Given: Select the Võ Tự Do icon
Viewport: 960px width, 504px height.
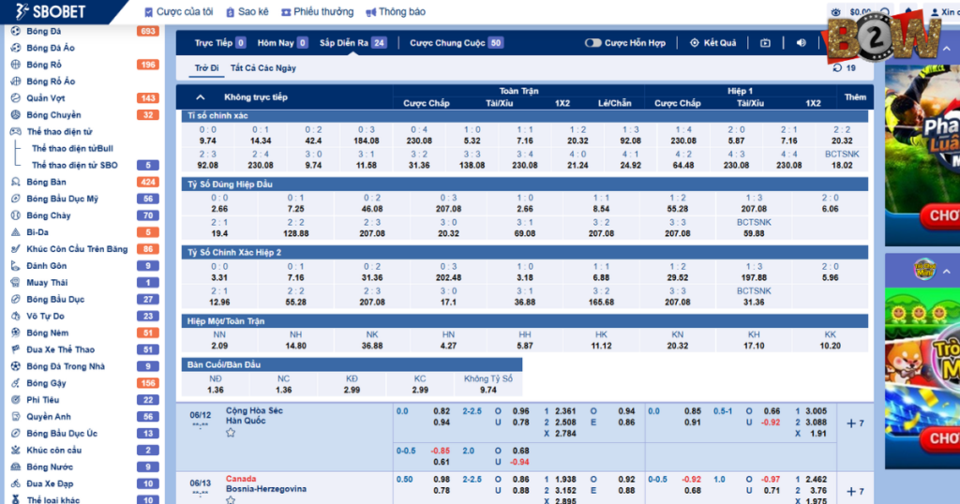Looking at the screenshot, I should point(16,316).
